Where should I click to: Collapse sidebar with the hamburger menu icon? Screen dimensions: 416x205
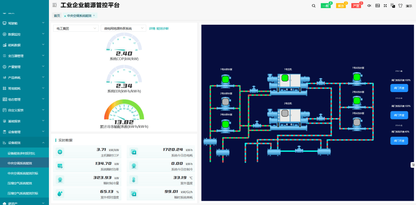click(x=55, y=5)
